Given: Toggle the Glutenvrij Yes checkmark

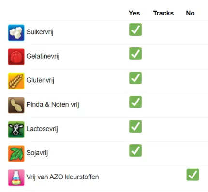Looking at the screenshot, I should pyautogui.click(x=135, y=78).
